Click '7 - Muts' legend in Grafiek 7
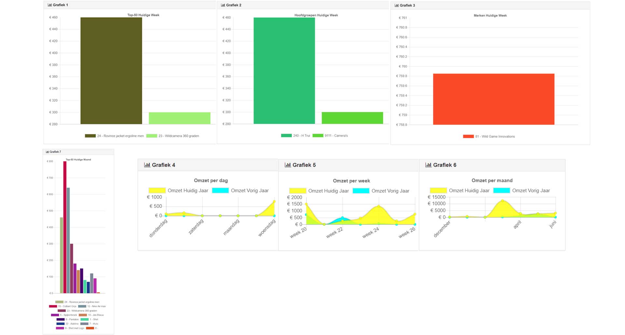 click(90, 324)
